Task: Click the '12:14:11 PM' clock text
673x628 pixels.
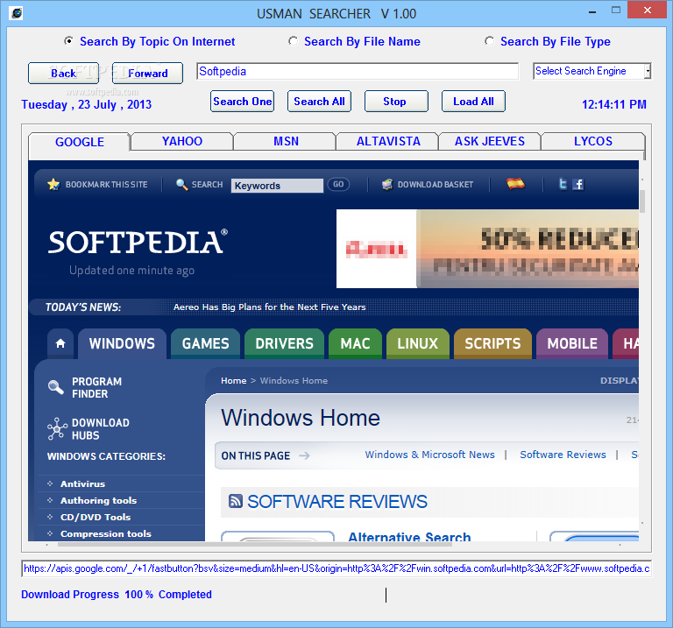Action: point(613,104)
